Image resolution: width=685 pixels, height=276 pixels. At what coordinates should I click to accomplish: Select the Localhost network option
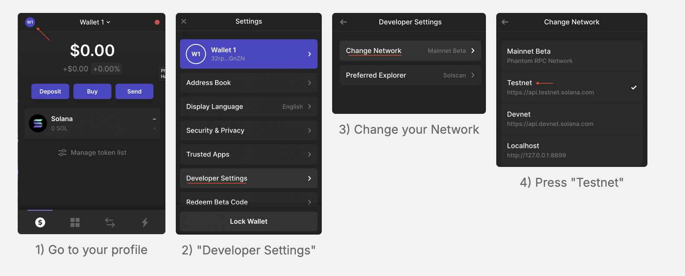[x=572, y=150]
